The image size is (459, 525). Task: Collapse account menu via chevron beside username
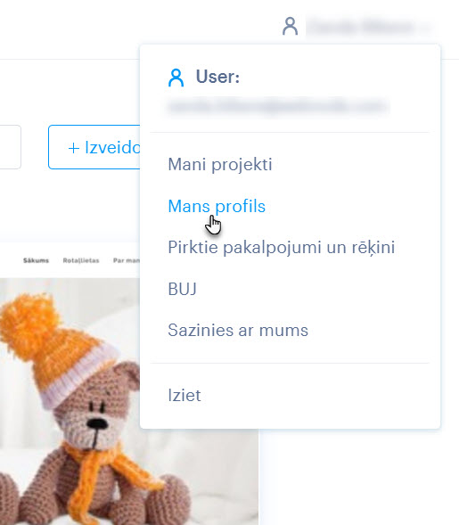425,28
